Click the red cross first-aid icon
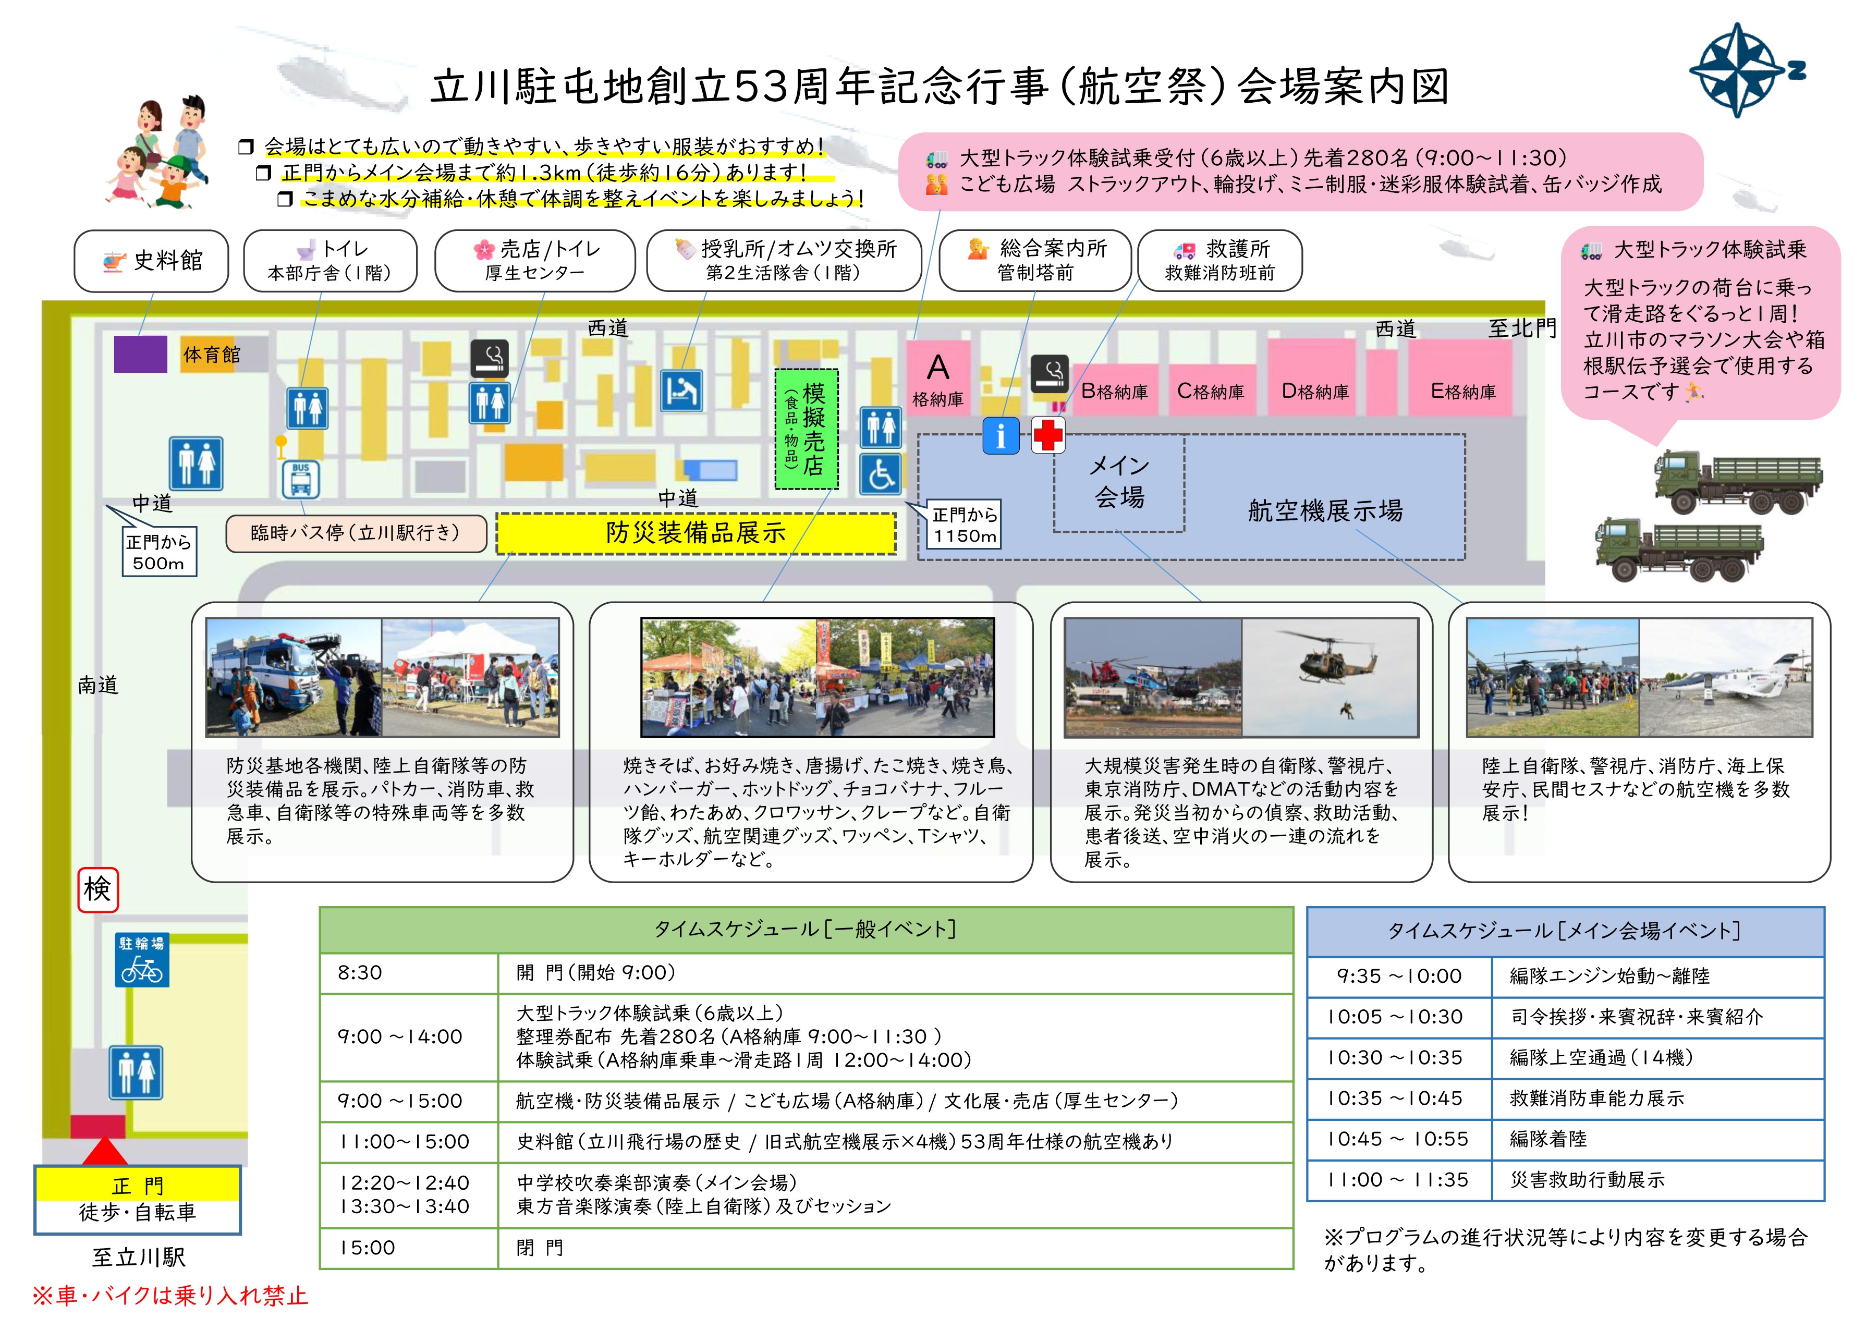 1047,434
